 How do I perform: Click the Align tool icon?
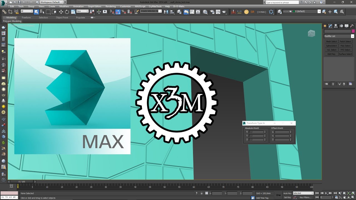click(173, 12)
